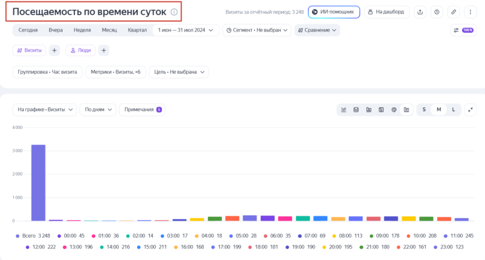Toggle the 00:00 45 legend entry

point(71,236)
